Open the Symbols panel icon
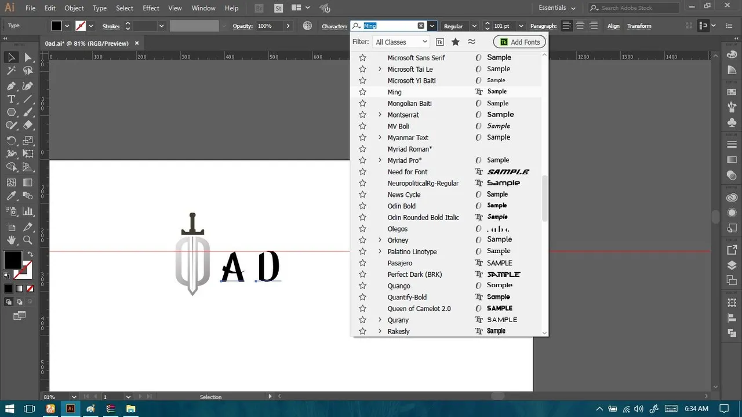This screenshot has height=417, width=742. pos(732,123)
